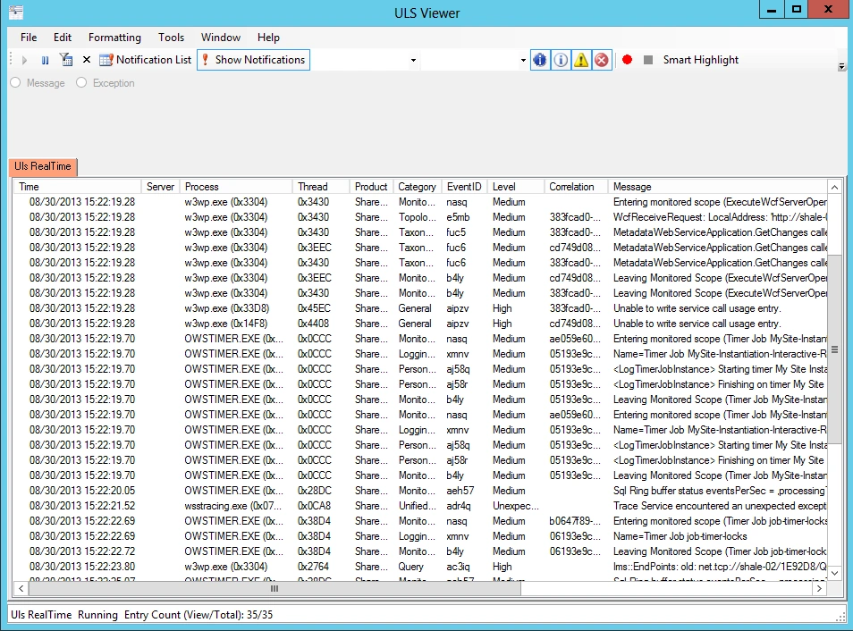The height and width of the screenshot is (631, 853).
Task: Open the Notification List
Action: click(145, 60)
